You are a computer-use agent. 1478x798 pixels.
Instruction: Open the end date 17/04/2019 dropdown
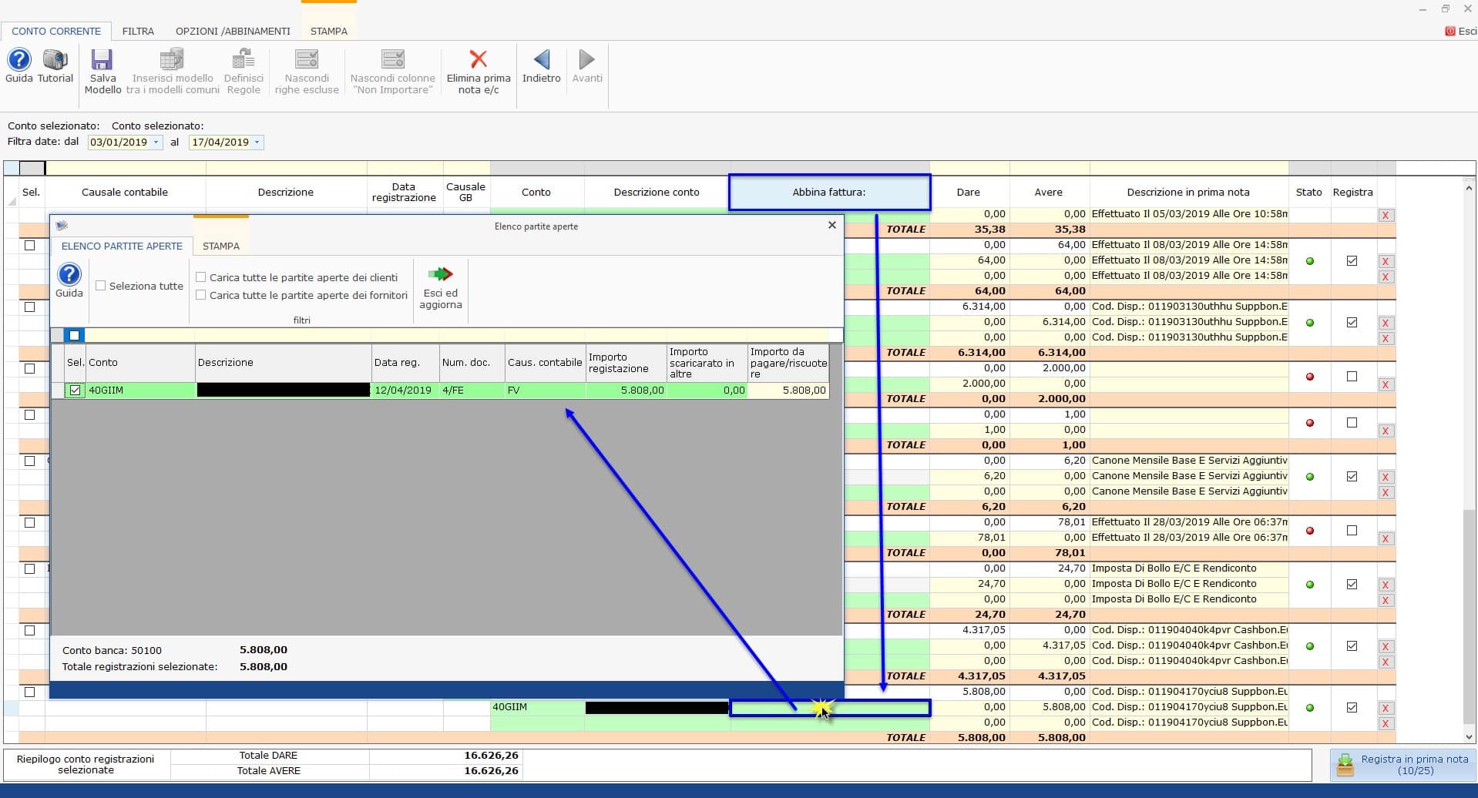pos(257,142)
